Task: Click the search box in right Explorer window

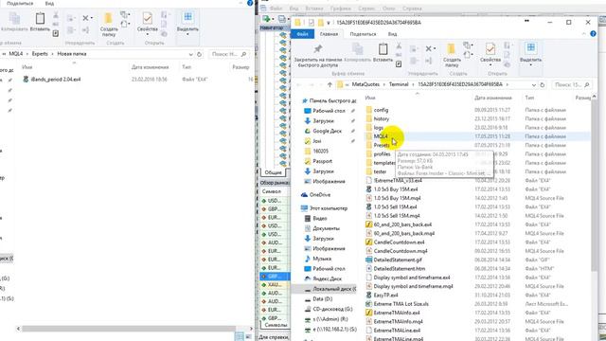Action: (571, 84)
